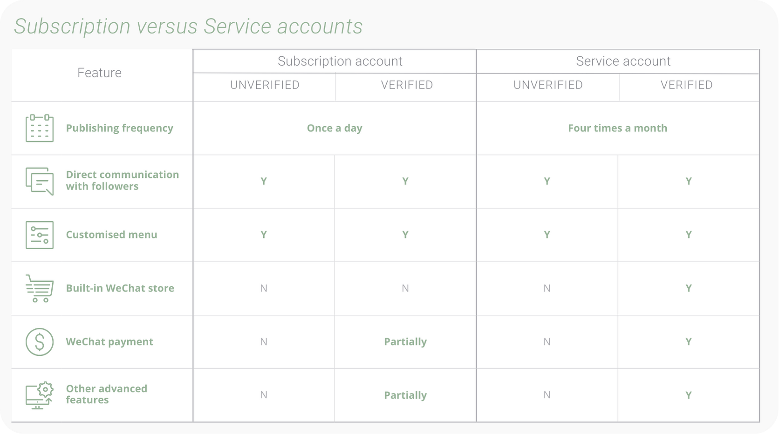Click the Once a day cell

click(x=334, y=128)
